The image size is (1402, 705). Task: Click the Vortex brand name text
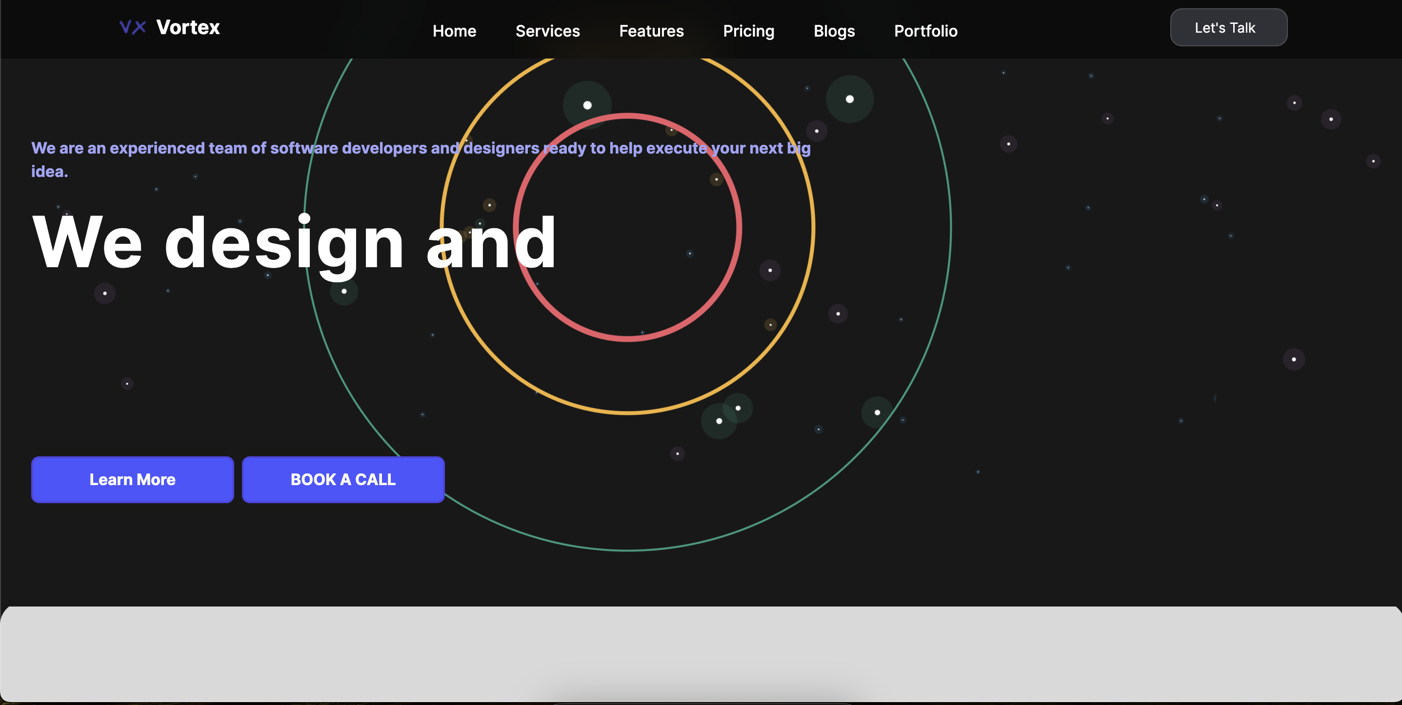[x=188, y=27]
